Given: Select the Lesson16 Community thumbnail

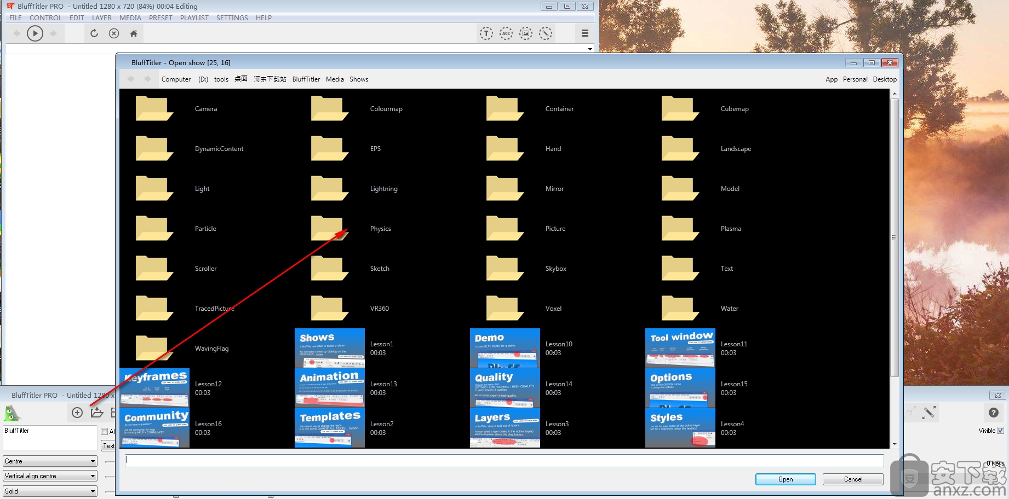Looking at the screenshot, I should point(154,428).
